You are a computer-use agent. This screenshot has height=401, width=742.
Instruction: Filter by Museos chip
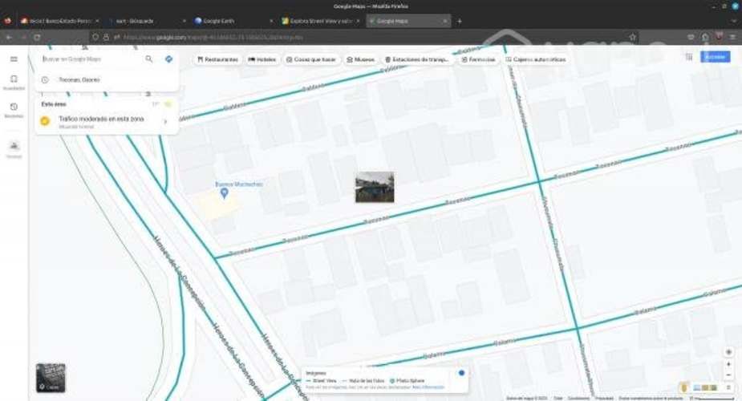coord(361,59)
